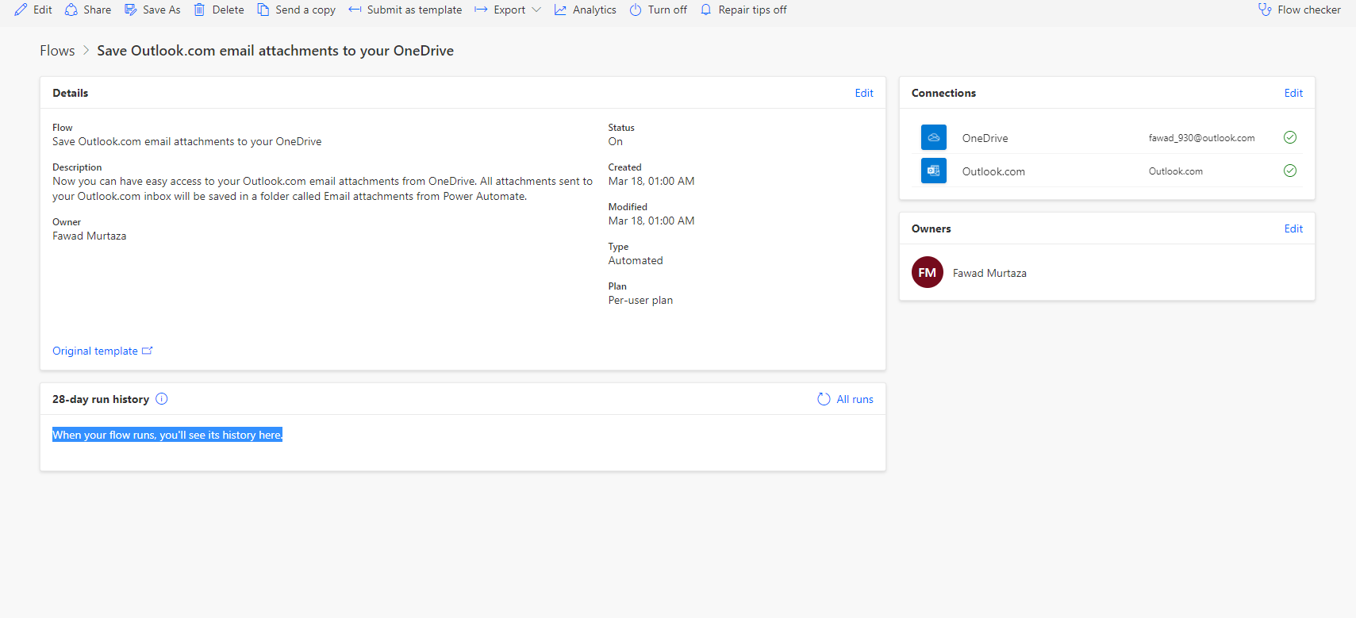Click the Outlook.com connection status checkmark
This screenshot has width=1356, height=618.
click(1290, 171)
